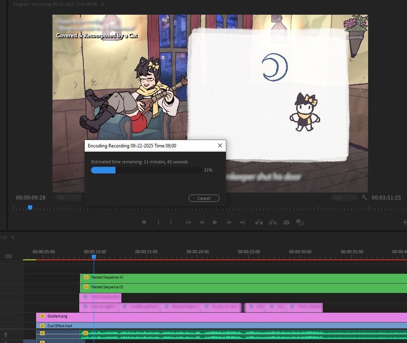Click the encoding progress bar at 21%

point(147,170)
